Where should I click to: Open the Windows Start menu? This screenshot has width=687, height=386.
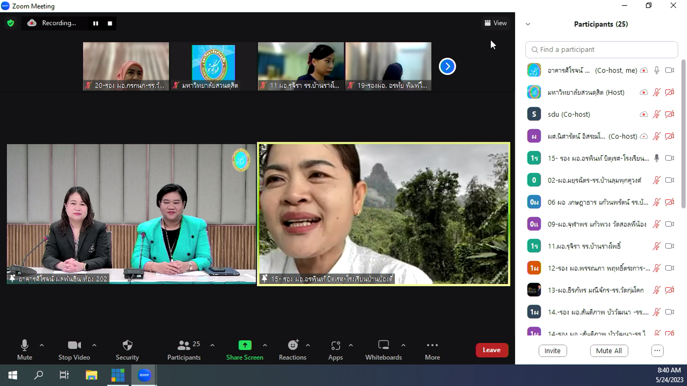(13, 375)
